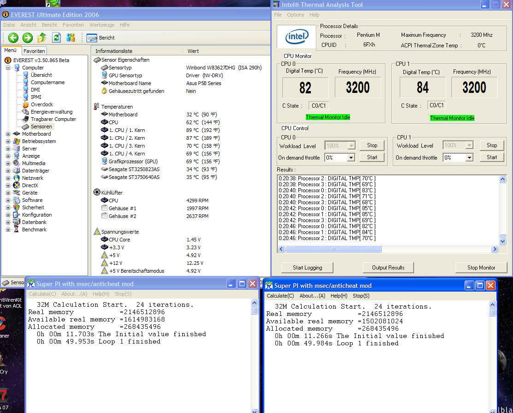Open Stop(S) menu in right Super PI window
The height and width of the screenshot is (413, 513).
tap(361, 296)
